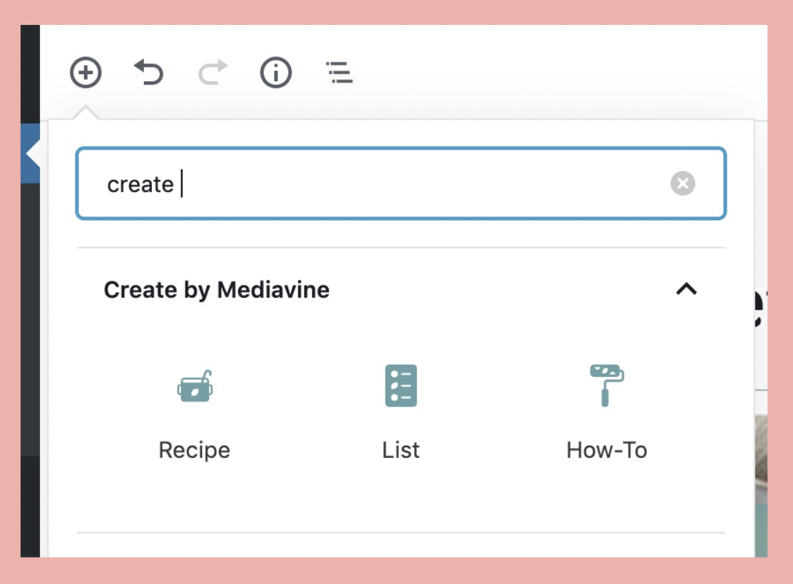Open the block navigation list icon
The height and width of the screenshot is (584, 793).
tap(339, 73)
